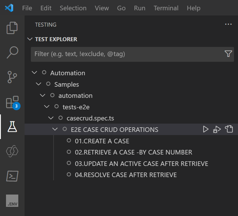
Task: Open Source Control view
Action: pyautogui.click(x=12, y=77)
